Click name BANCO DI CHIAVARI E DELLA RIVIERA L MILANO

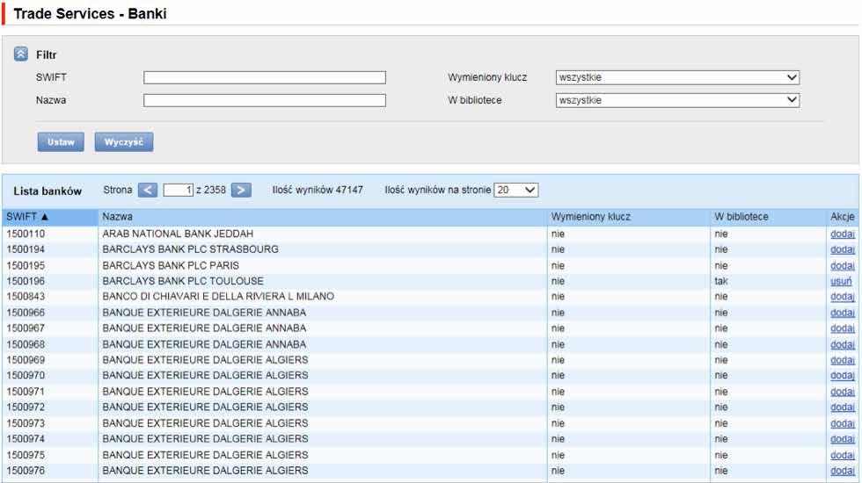[x=218, y=297]
